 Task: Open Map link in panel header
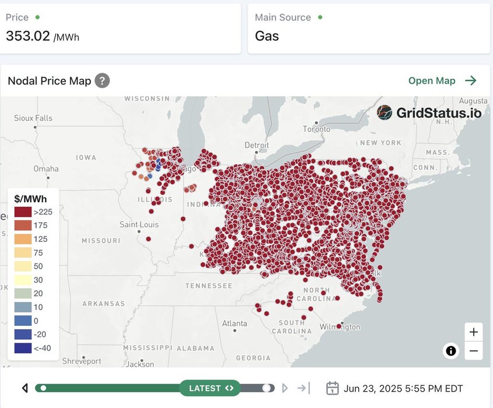(432, 80)
